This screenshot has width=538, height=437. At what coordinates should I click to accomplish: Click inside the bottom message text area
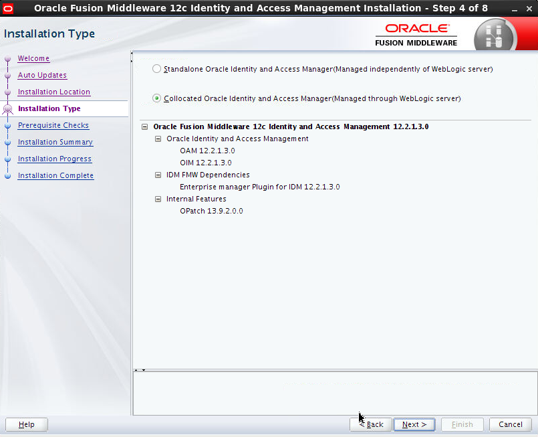(x=335, y=394)
